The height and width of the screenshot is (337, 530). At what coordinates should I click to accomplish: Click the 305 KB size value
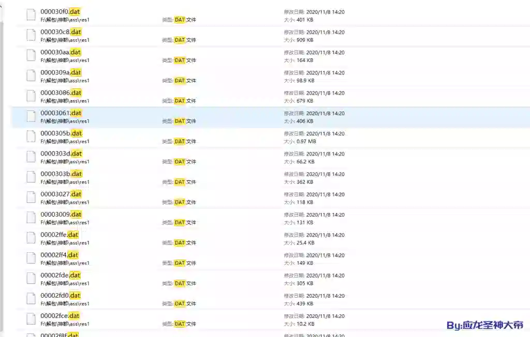305,283
